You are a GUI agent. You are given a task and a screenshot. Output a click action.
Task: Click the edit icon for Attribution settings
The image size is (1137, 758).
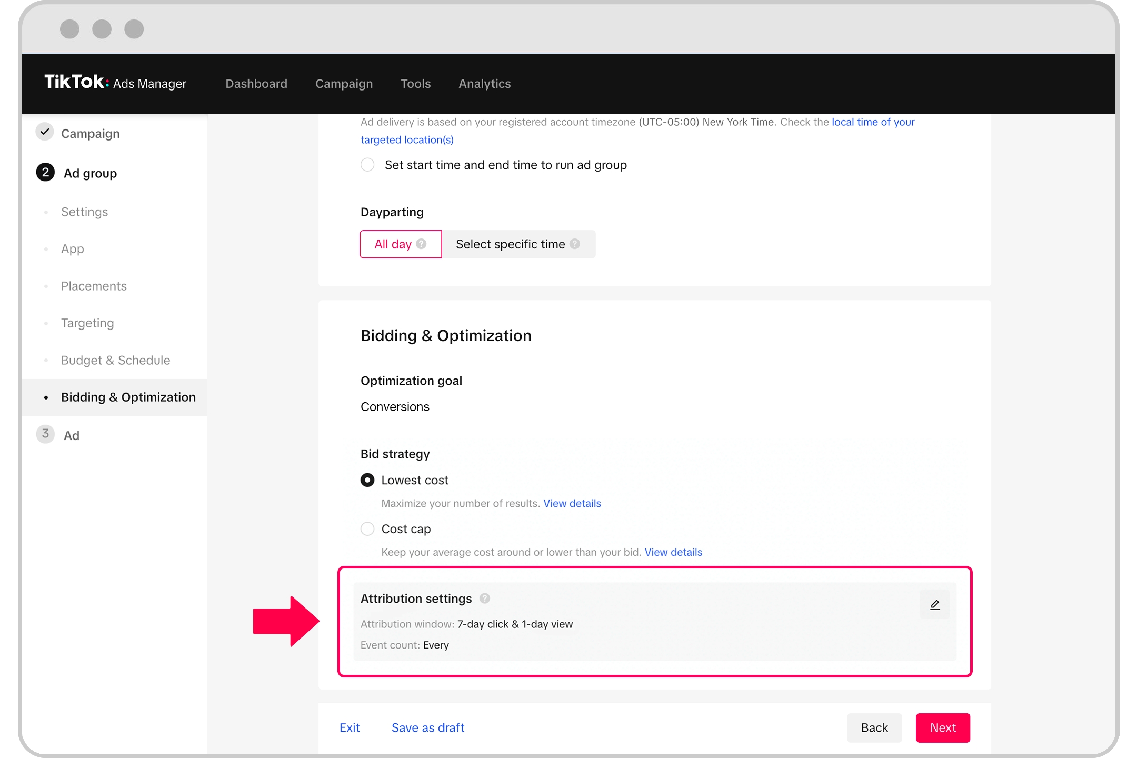pyautogui.click(x=935, y=604)
